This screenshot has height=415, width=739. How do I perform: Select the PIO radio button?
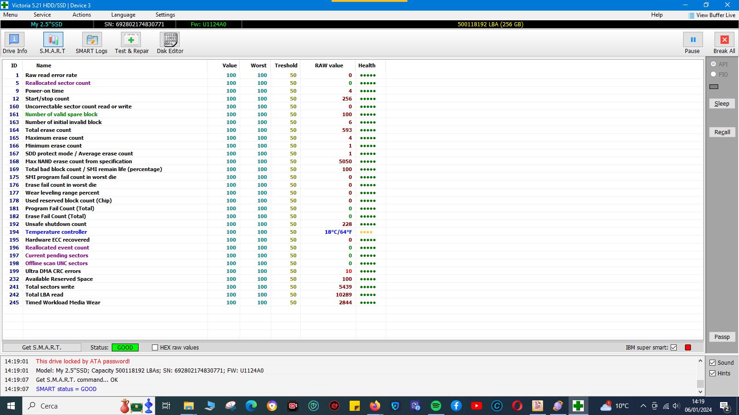714,74
